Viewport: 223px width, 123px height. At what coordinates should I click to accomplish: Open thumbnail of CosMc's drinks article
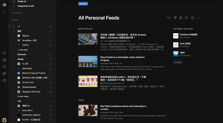pos(88,81)
